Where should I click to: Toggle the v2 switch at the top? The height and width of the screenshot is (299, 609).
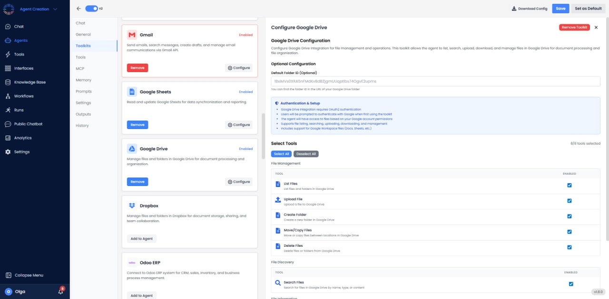tap(92, 8)
